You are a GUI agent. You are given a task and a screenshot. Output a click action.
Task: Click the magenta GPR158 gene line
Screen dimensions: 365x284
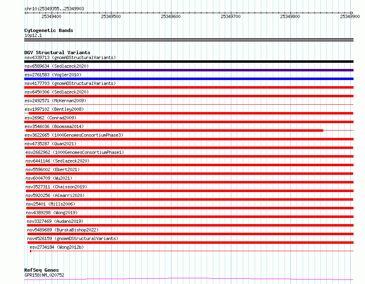click(189, 279)
